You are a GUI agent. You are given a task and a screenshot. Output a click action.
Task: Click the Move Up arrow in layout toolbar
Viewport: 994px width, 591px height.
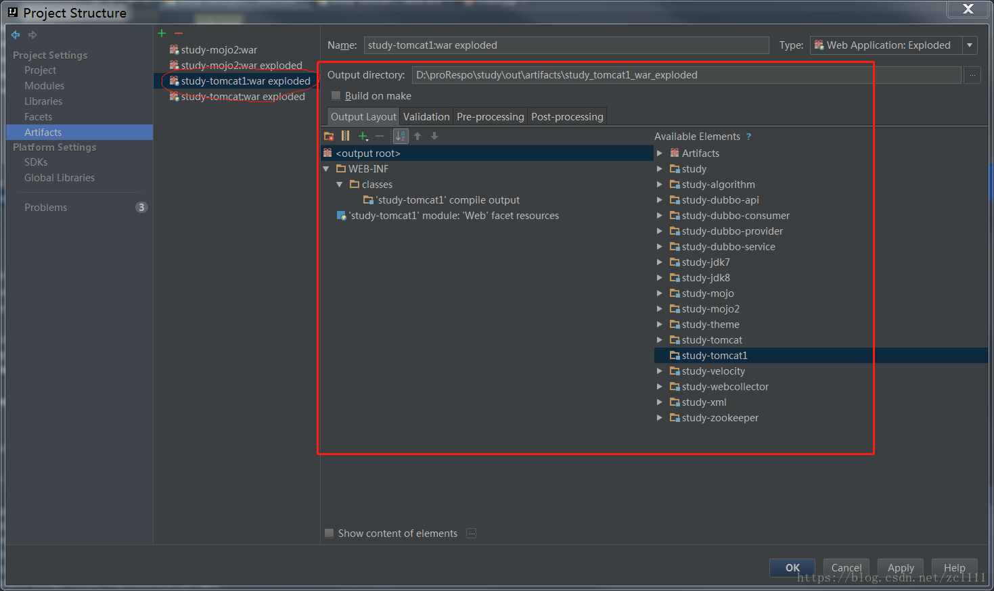point(417,136)
